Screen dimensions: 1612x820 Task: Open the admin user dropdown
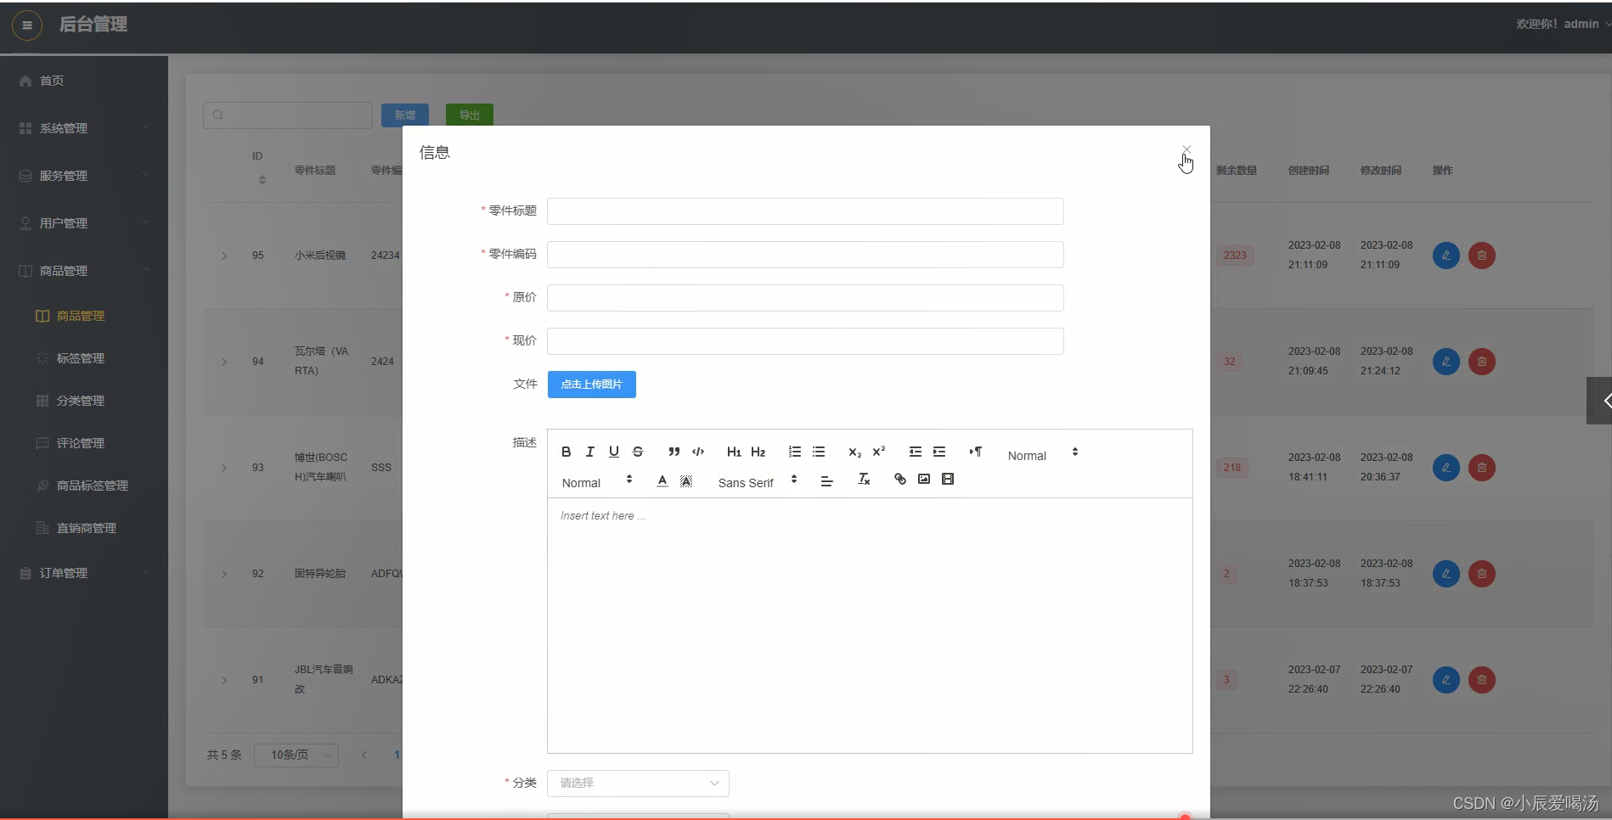pos(1563,24)
